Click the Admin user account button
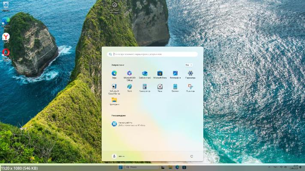Image resolution: width=305 pixels, height=171 pixels. tap(118, 156)
